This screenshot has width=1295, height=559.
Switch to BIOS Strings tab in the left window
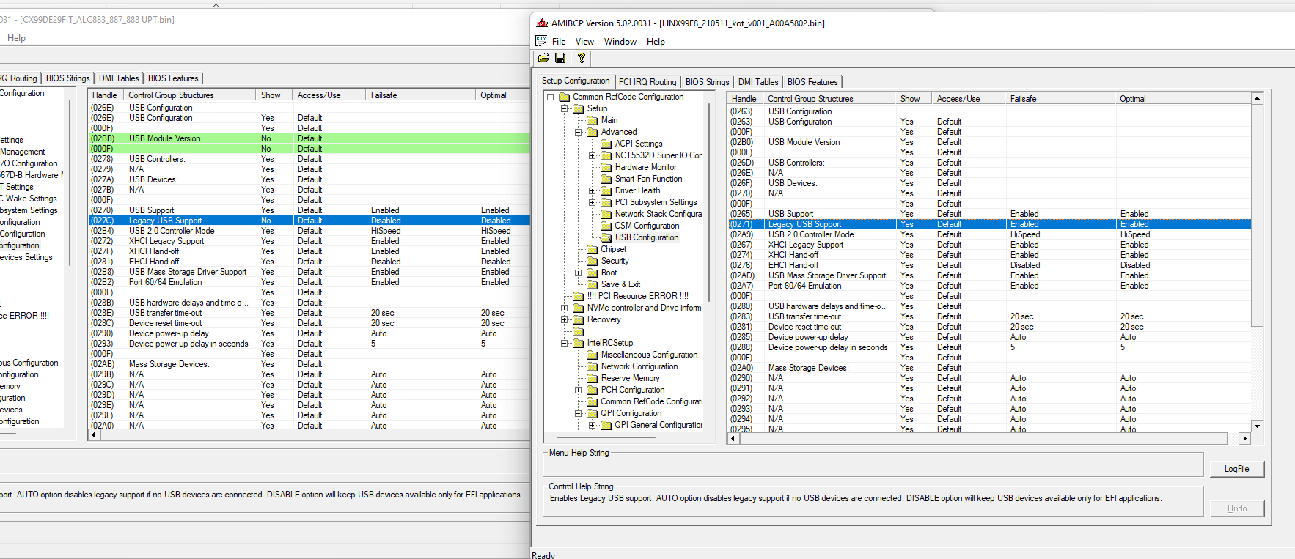(68, 78)
